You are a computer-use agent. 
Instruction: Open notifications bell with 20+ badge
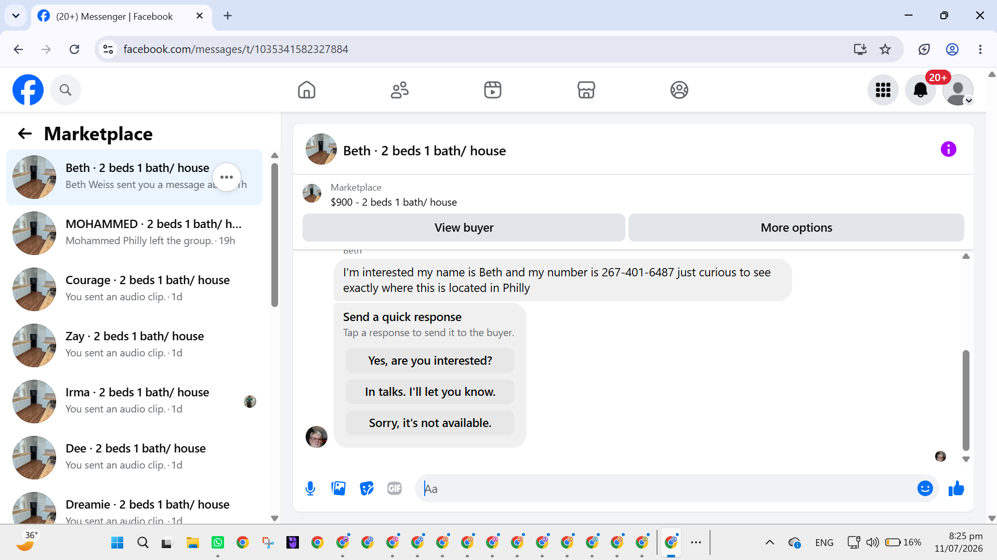921,90
